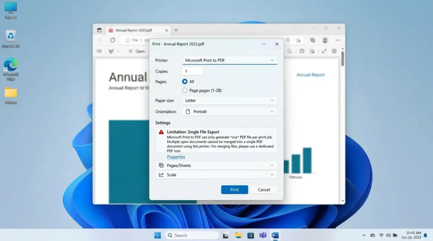Click the battery tray icon
Screen dimensions: 433x241
pos(395,235)
